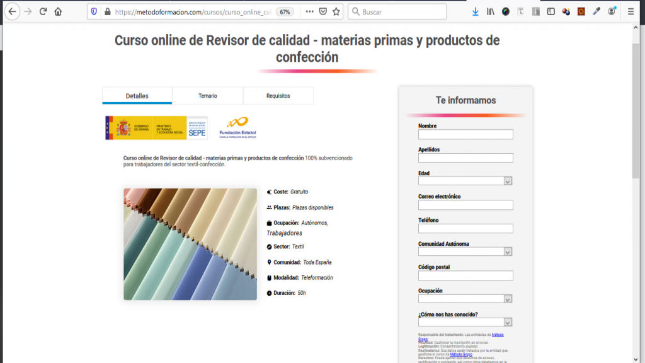Click the address bar URL
Screen dimensions: 645x363
[193, 12]
